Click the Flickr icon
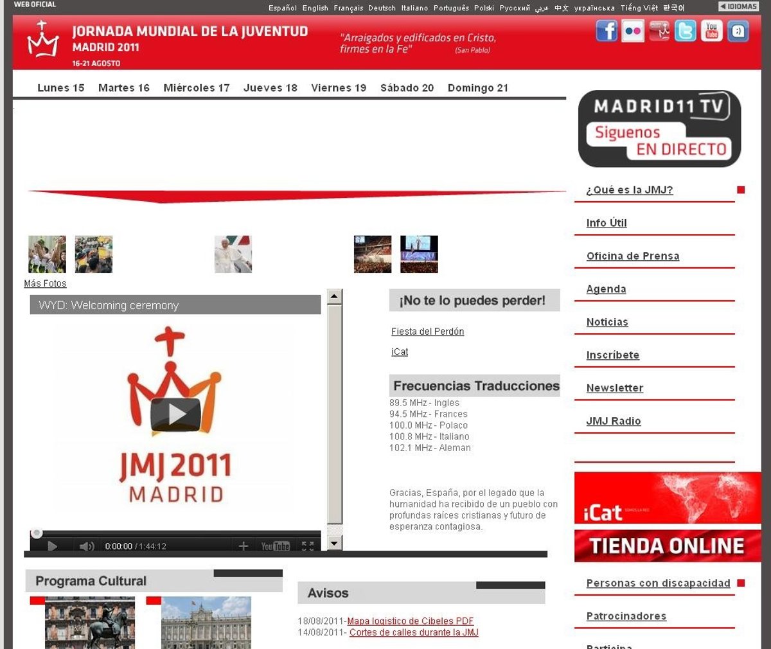Screen dimensions: 771x649 pyautogui.click(x=633, y=31)
